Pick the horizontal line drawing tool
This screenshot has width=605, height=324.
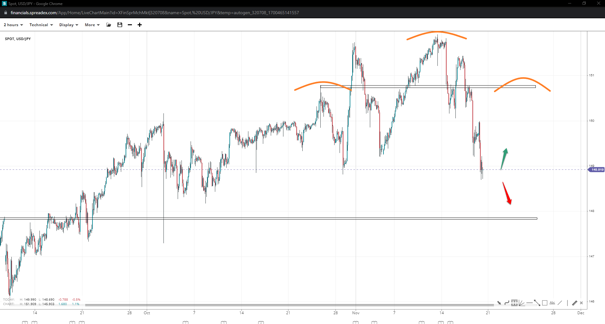tap(529, 303)
